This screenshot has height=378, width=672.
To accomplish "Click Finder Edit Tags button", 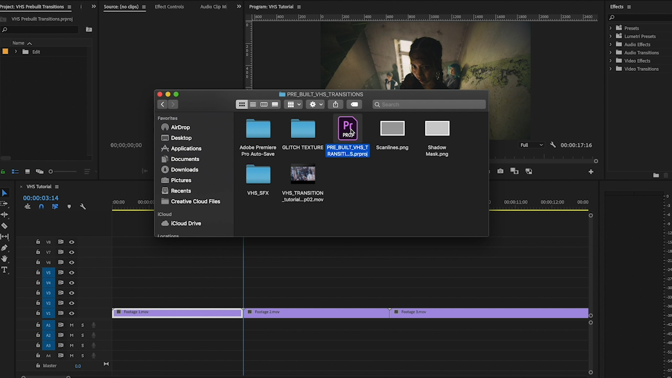I will tap(354, 104).
